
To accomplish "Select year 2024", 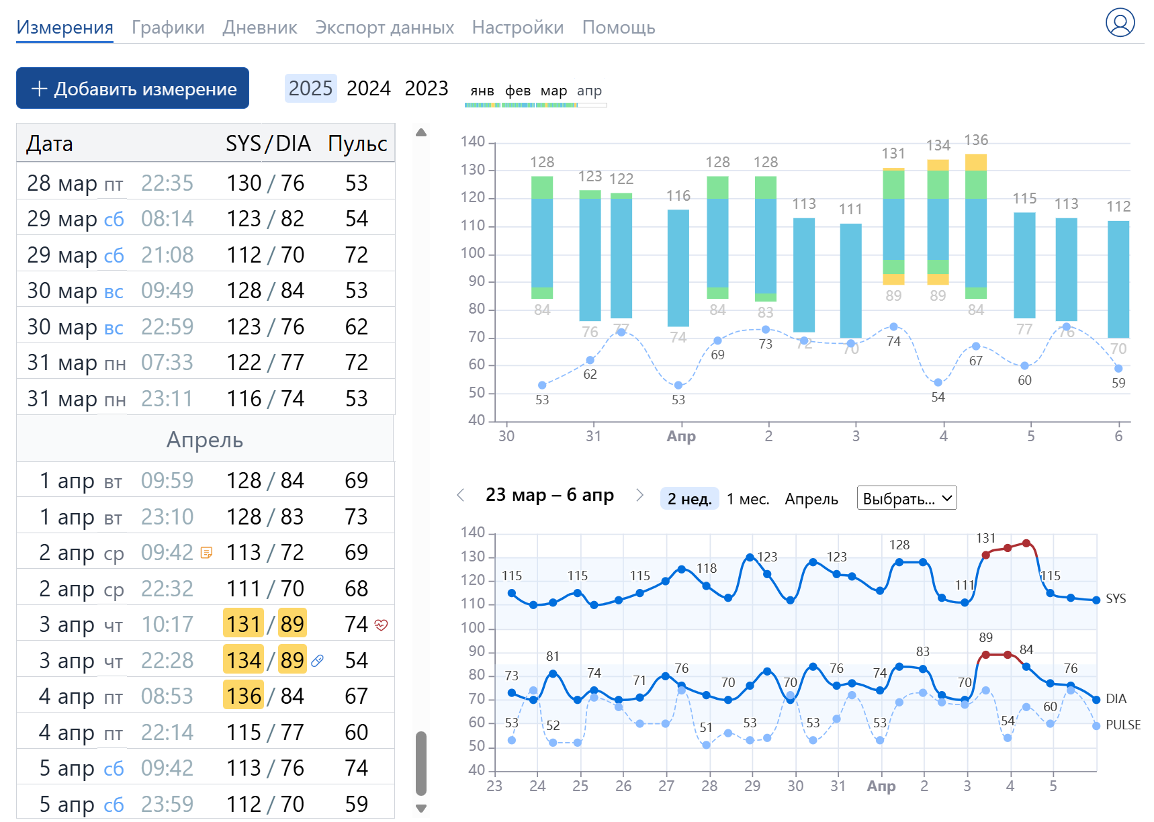I will point(368,89).
